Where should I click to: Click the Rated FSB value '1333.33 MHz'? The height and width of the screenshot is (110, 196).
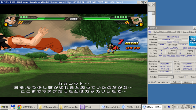(x=165, y=71)
